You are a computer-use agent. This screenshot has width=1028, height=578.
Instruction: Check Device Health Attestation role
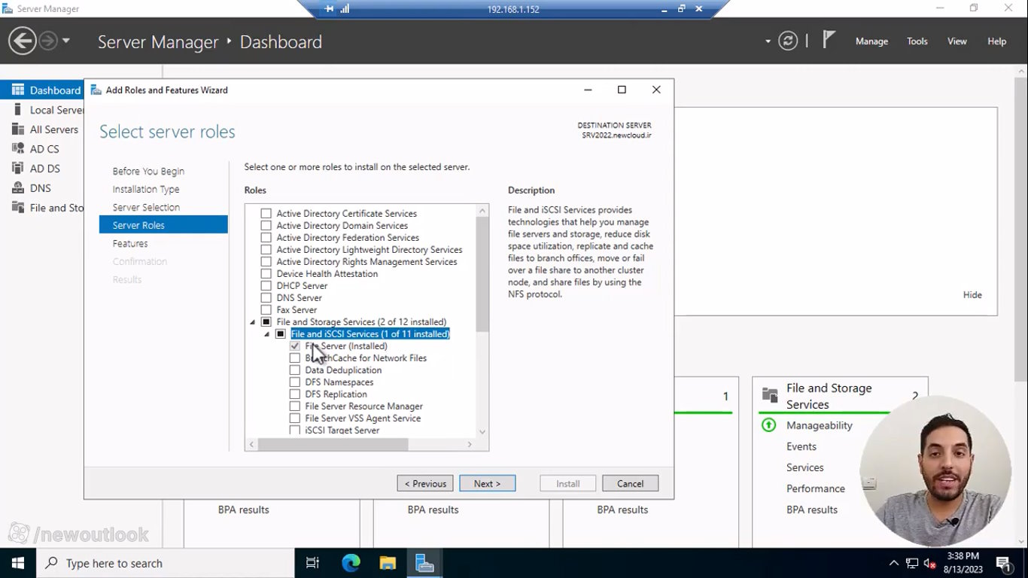pyautogui.click(x=266, y=274)
